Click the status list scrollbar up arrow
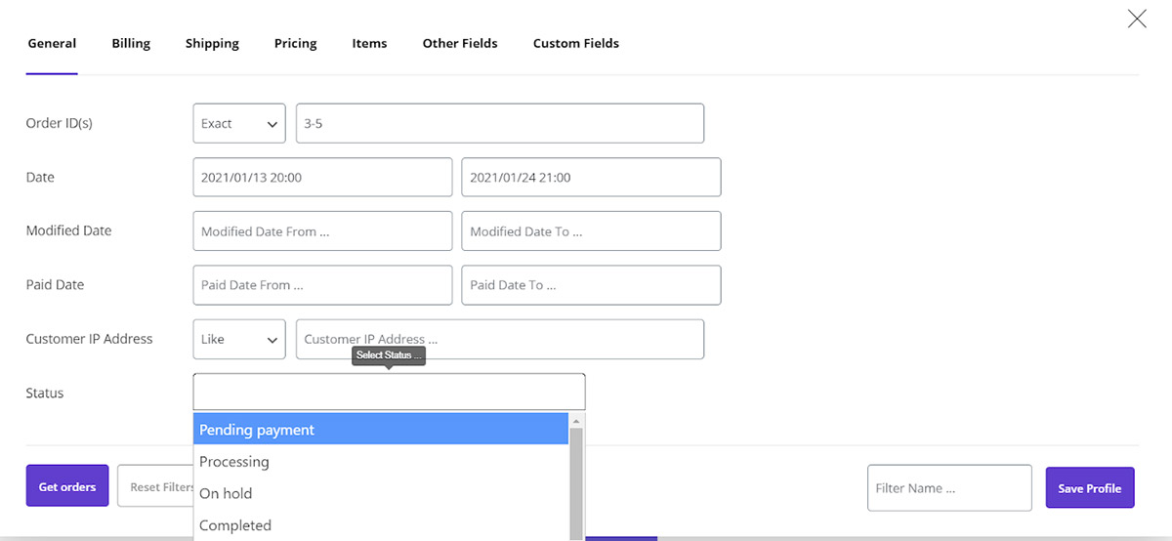 576,421
